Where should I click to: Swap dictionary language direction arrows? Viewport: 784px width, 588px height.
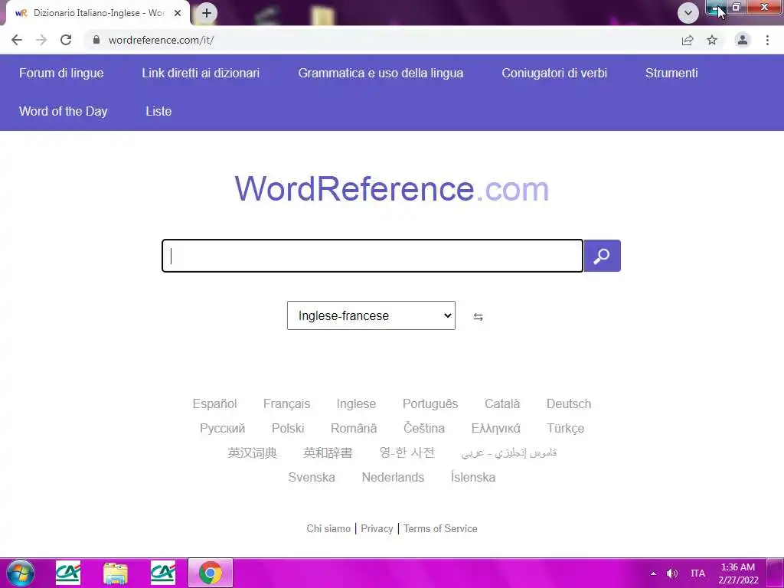pyautogui.click(x=478, y=316)
